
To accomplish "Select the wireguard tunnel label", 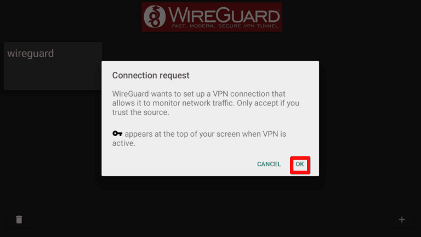I will pos(31,53).
